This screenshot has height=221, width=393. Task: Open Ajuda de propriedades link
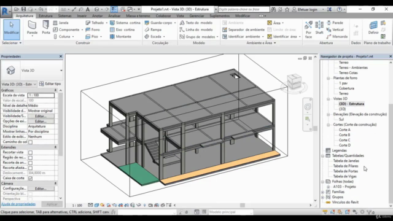[18, 204]
